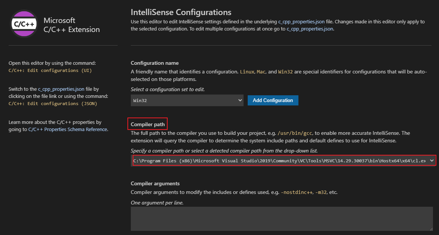Click the Win32 identifier in the description text
439x235 pixels.
click(285, 72)
